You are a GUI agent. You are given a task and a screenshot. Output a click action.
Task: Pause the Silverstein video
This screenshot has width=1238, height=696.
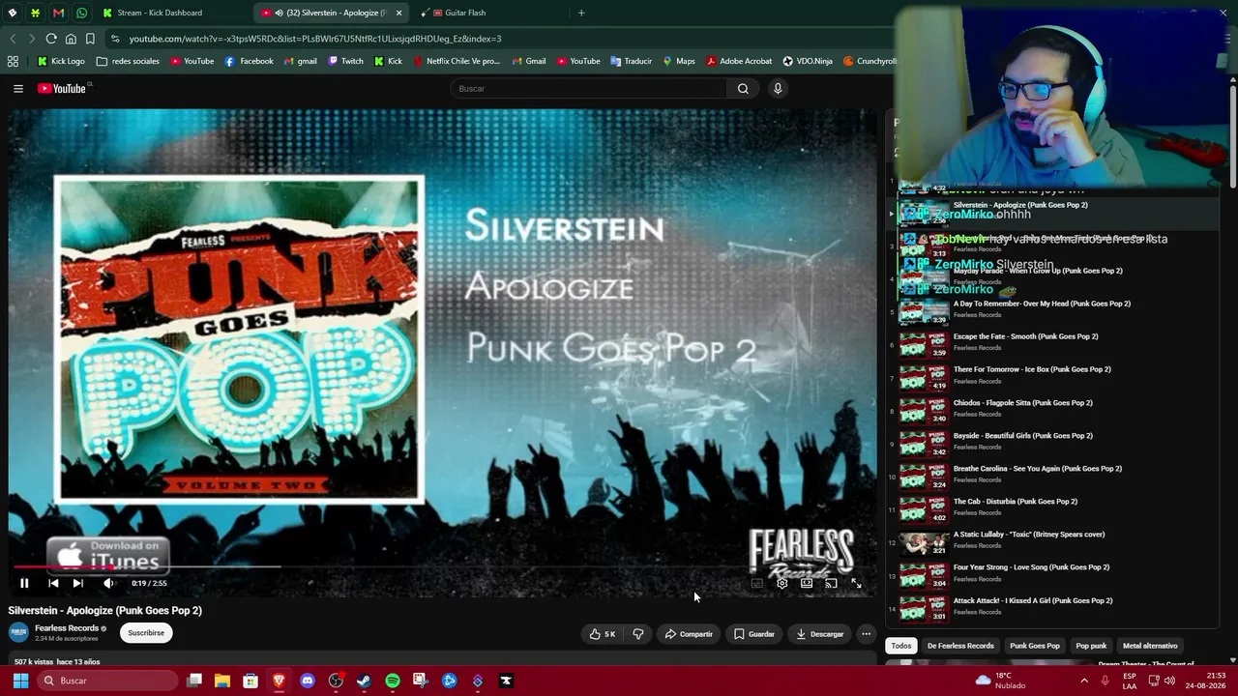click(x=24, y=583)
